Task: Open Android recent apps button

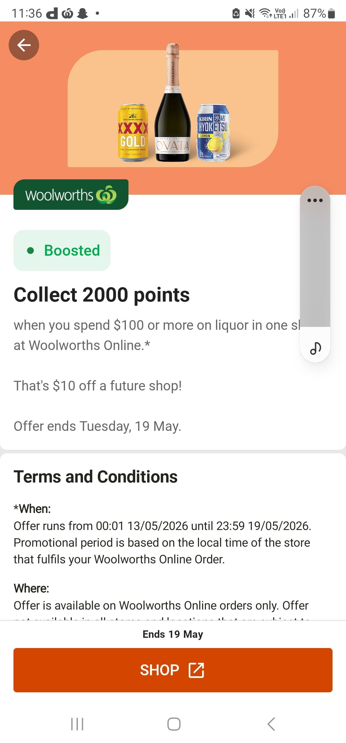Action: point(77,724)
